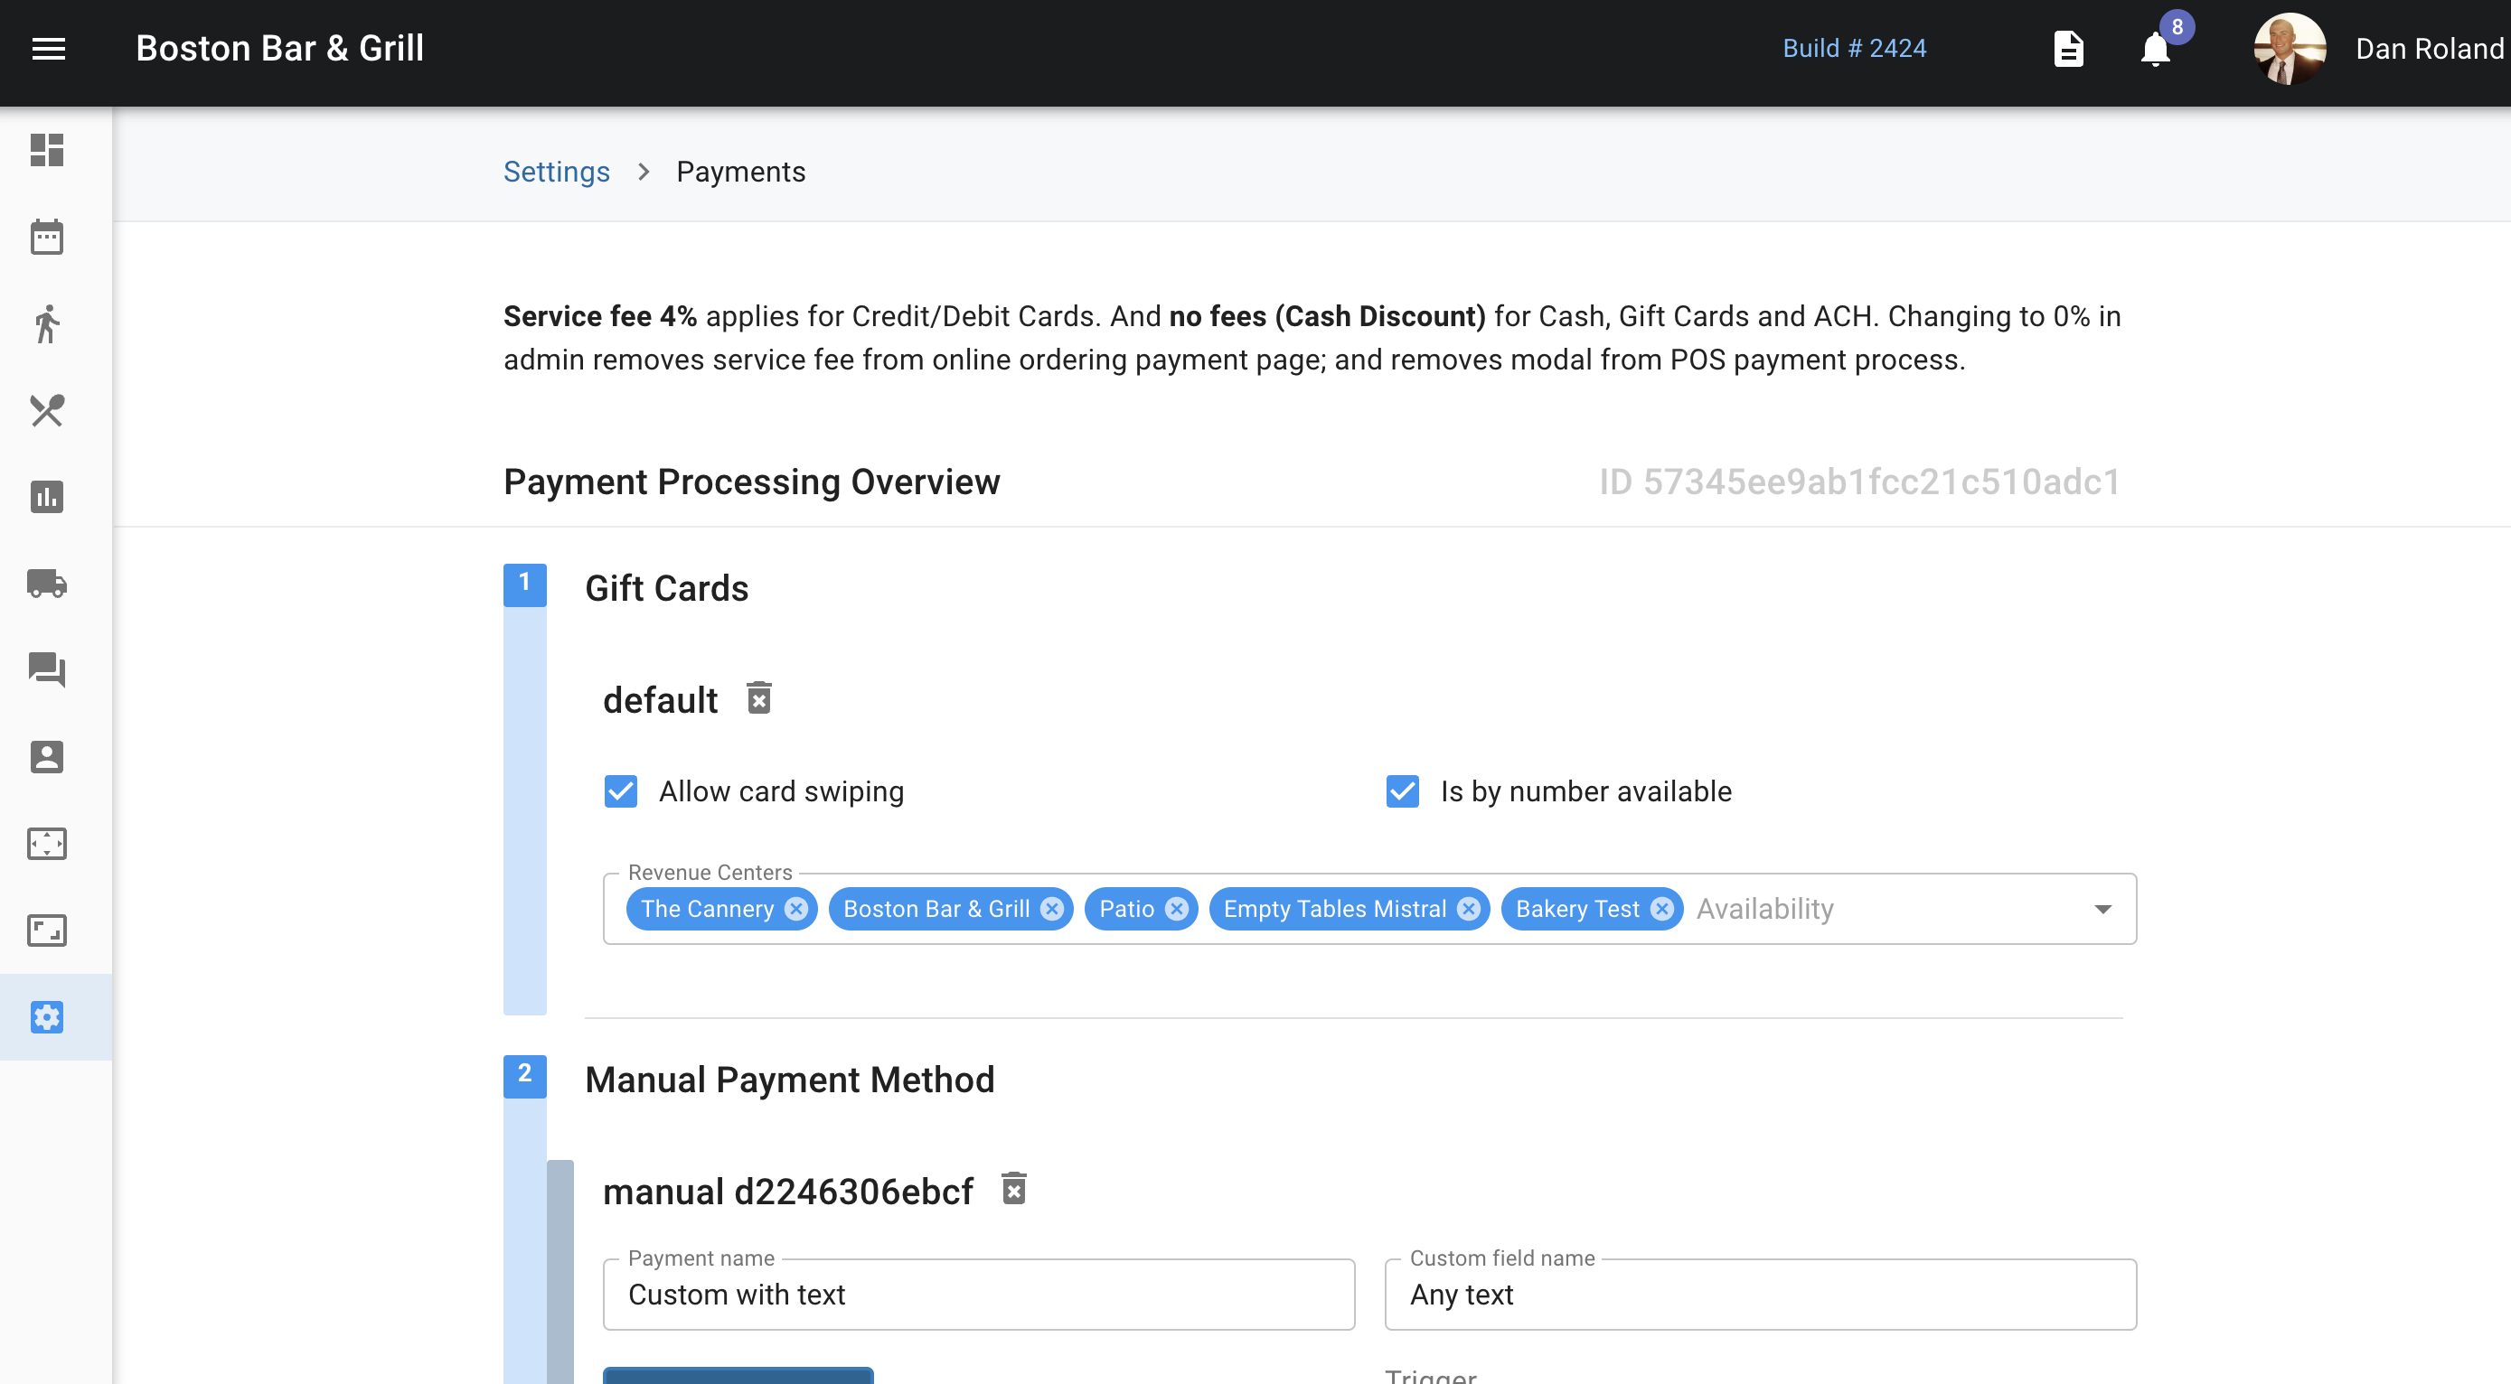2511x1384 pixels.
Task: Remove the Bakery Test chip
Action: click(x=1662, y=909)
